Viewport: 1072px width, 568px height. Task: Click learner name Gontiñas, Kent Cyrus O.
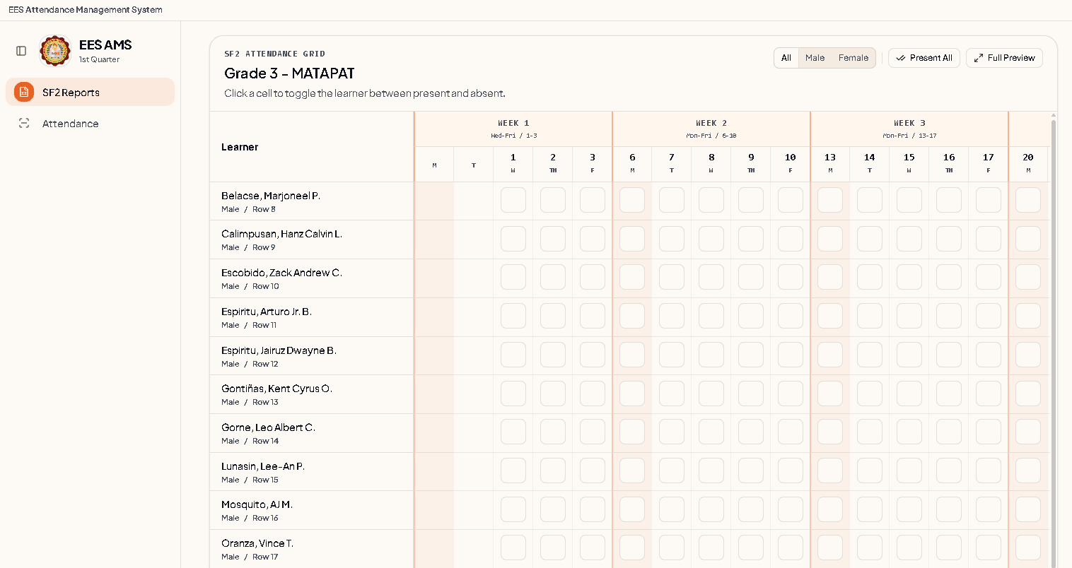click(276, 389)
